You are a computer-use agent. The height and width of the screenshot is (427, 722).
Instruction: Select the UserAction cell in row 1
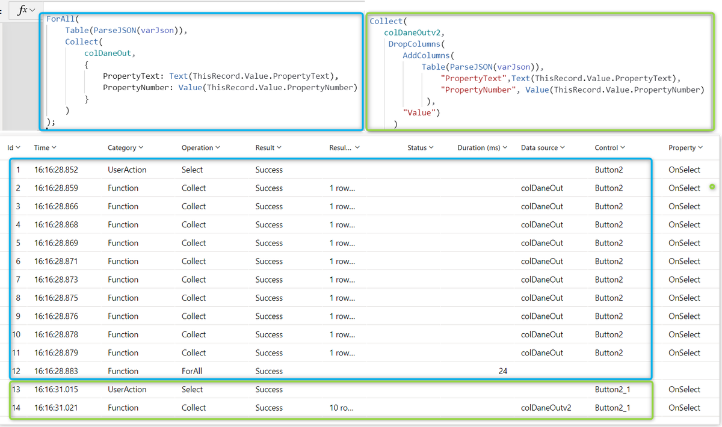pyautogui.click(x=127, y=170)
